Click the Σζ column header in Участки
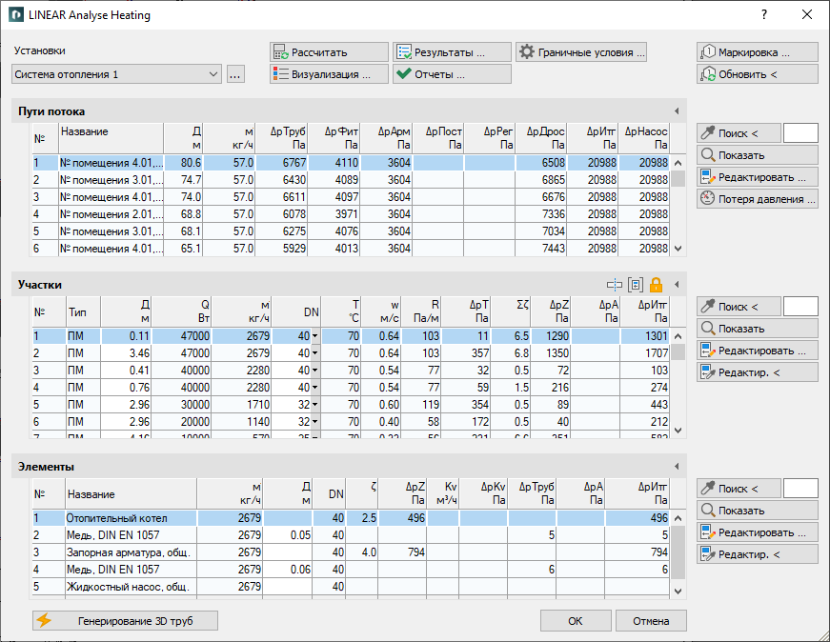 (x=510, y=311)
